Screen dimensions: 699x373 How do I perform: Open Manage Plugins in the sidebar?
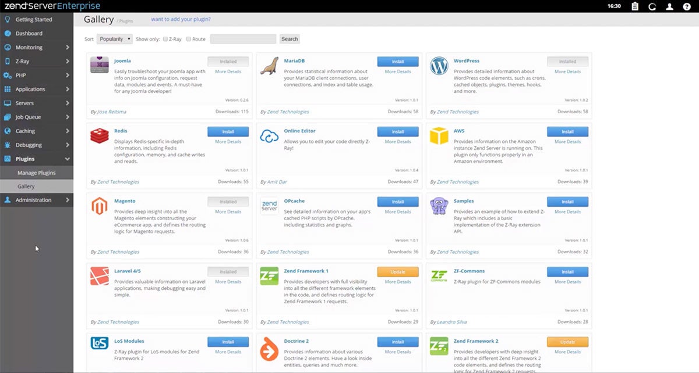point(37,173)
